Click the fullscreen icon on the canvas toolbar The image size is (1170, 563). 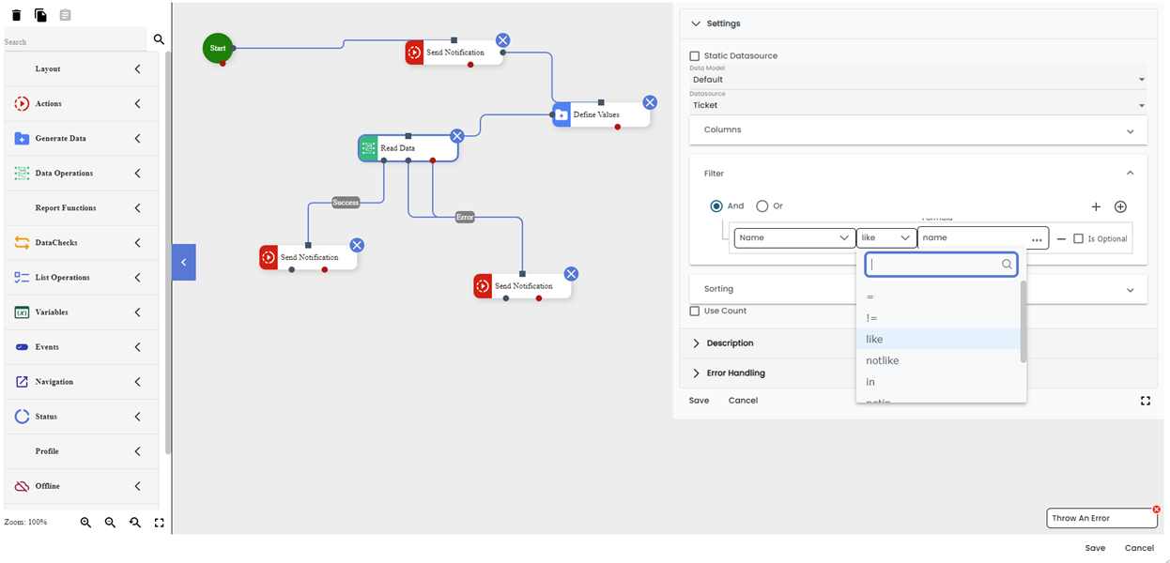click(159, 523)
